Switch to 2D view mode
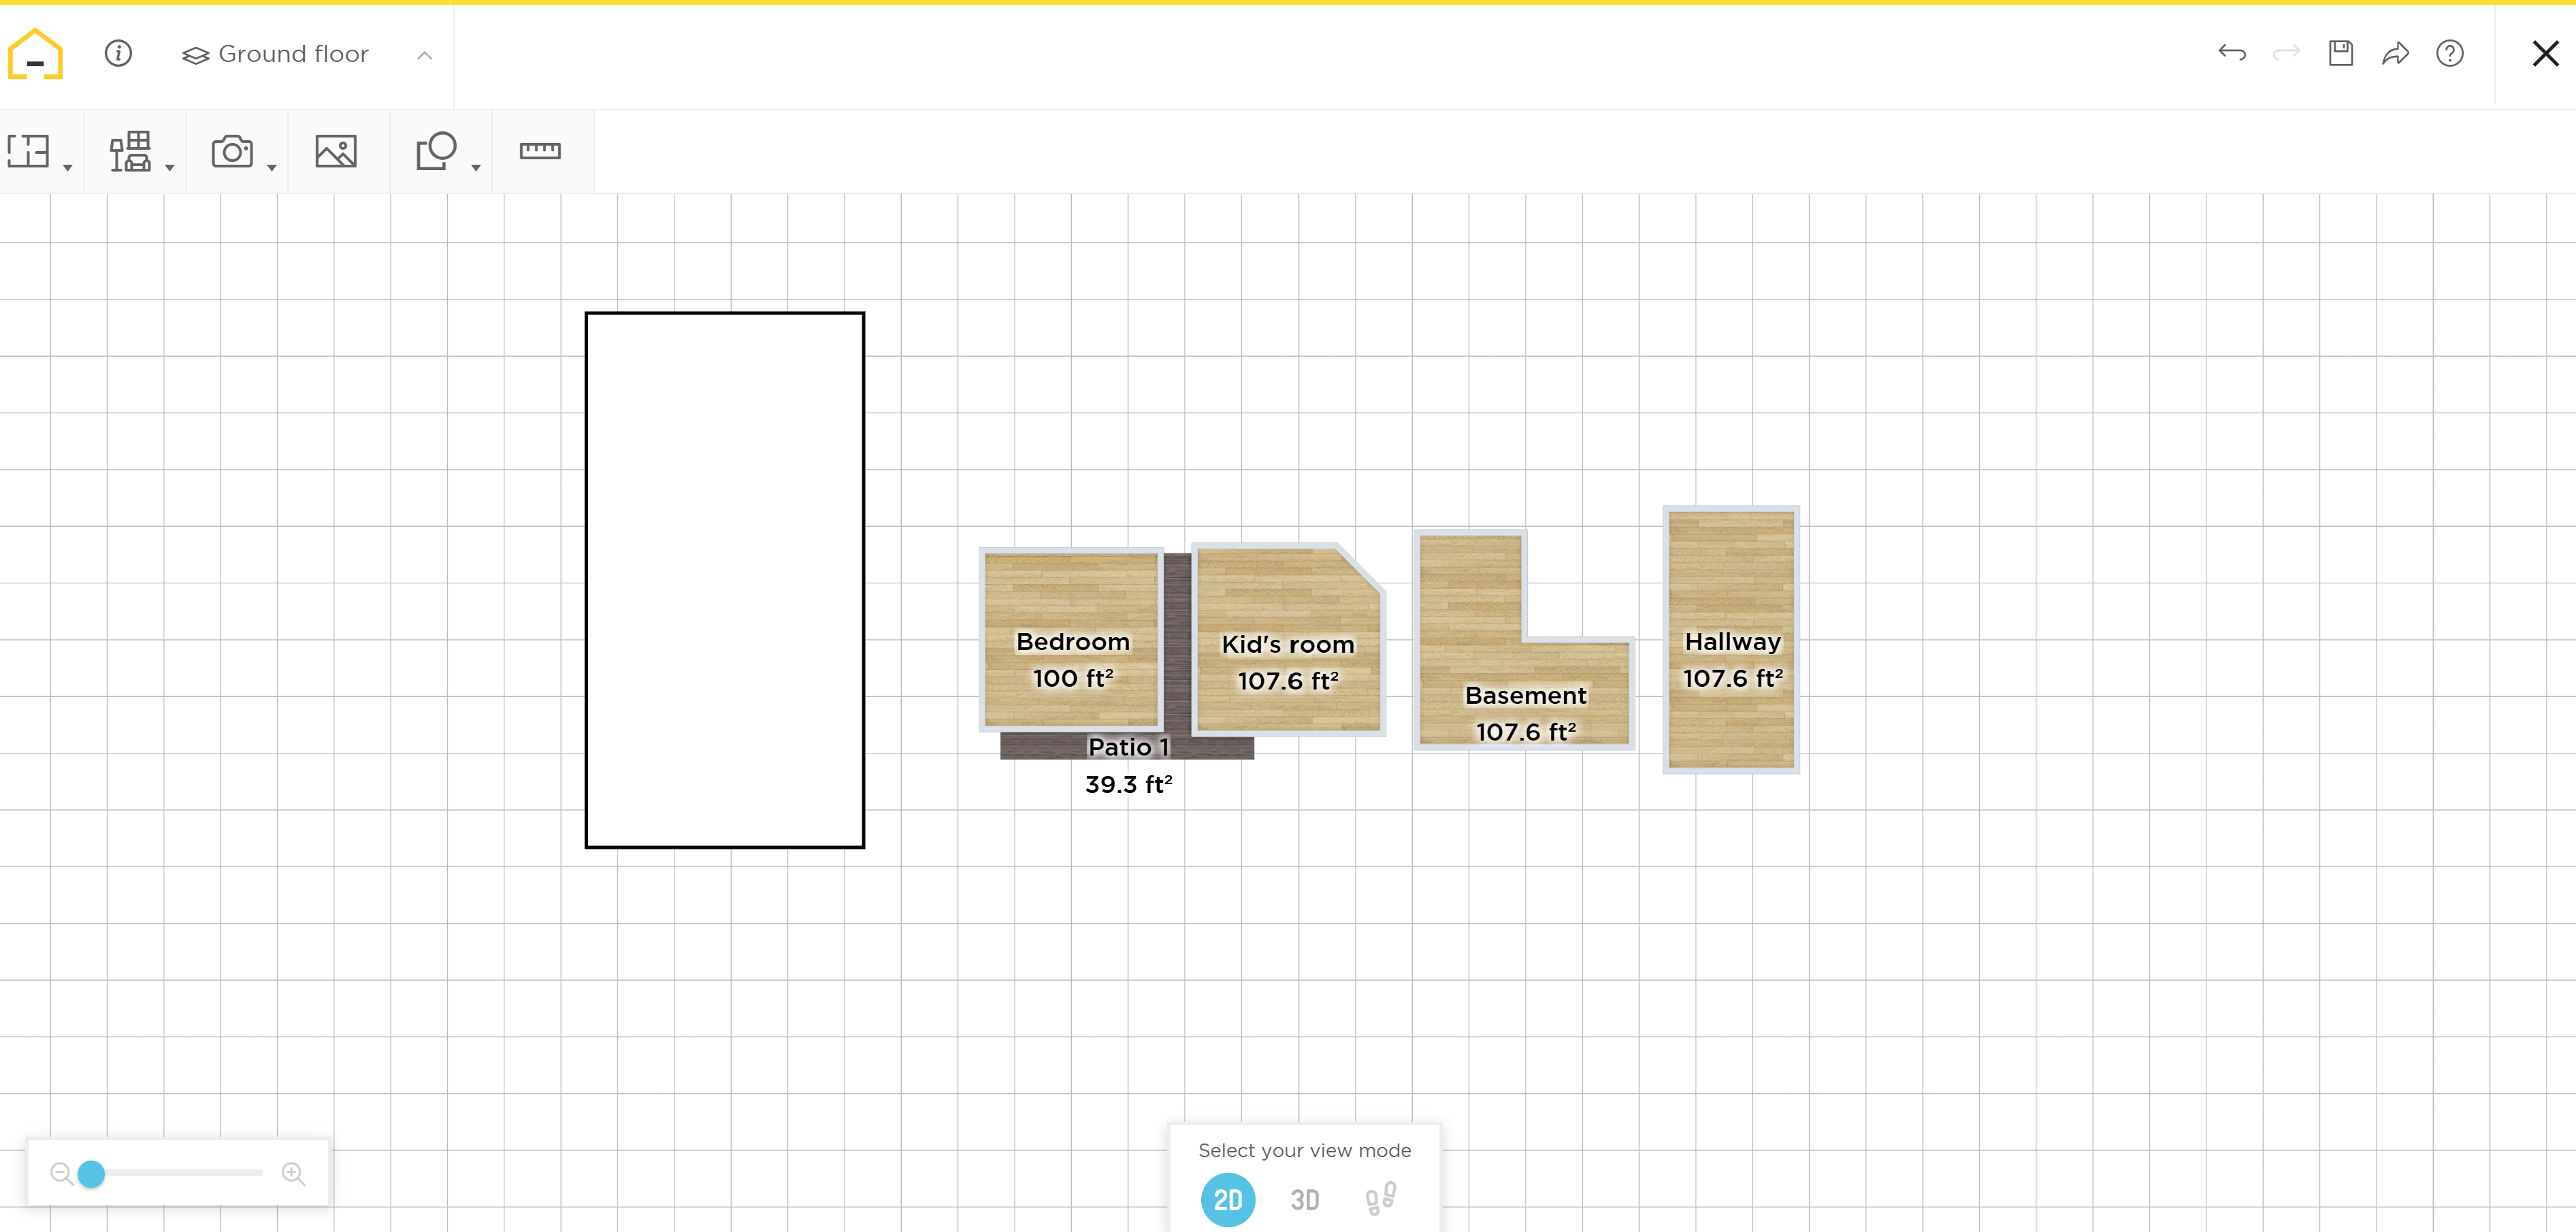2576x1232 pixels. click(x=1227, y=1199)
